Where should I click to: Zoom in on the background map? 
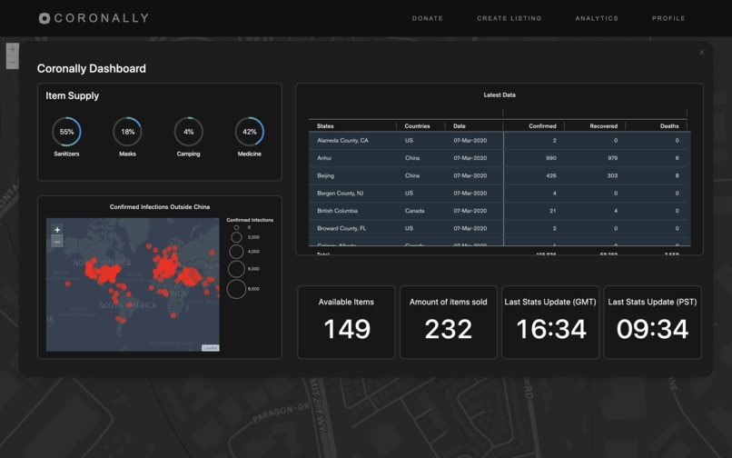pos(12,50)
